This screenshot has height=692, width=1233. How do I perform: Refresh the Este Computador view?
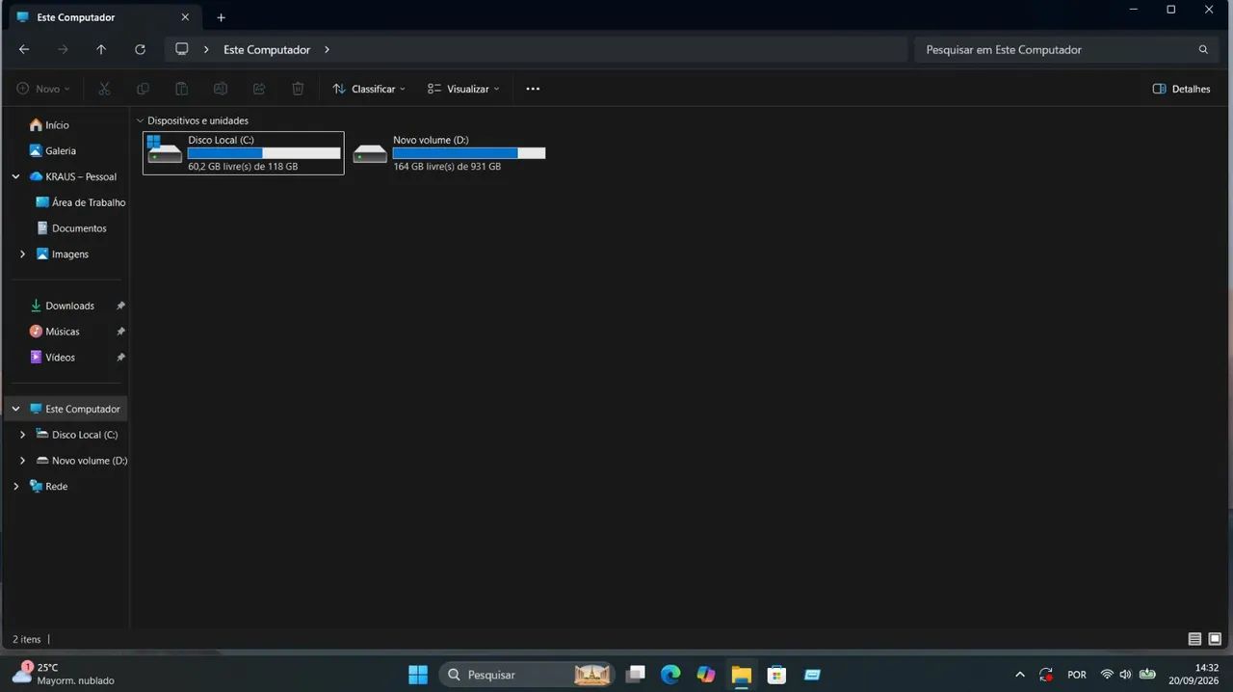[x=140, y=49]
